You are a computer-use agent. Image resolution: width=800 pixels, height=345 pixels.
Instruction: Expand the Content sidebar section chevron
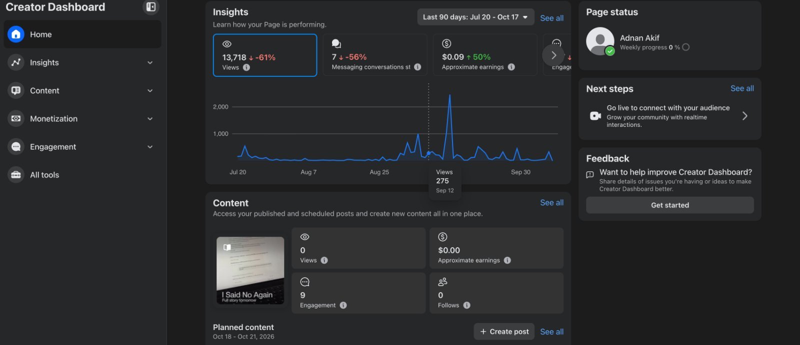[x=150, y=90]
